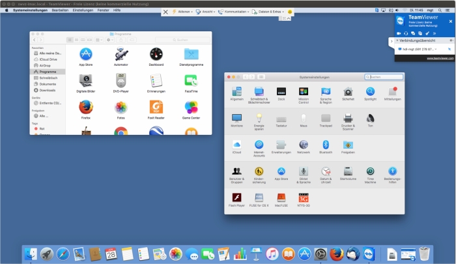Image resolution: width=456 pixels, height=264 pixels.
Task: Open Energie sparen preferences
Action: pos(259,122)
